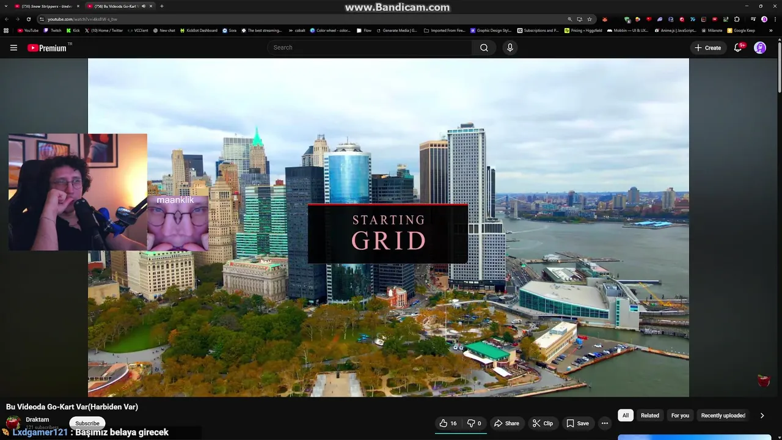Image resolution: width=782 pixels, height=440 pixels.
Task: Open the Color wheel bookmark
Action: 331,30
